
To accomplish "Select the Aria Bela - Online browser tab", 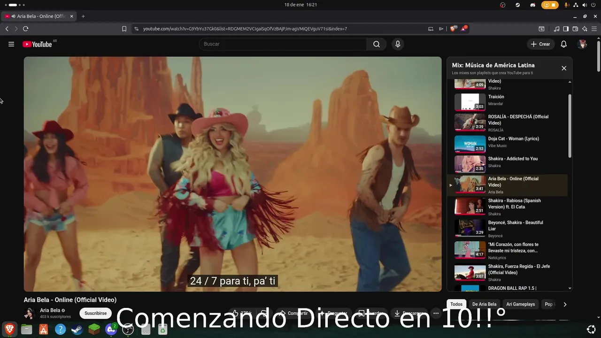I will 39,16.
